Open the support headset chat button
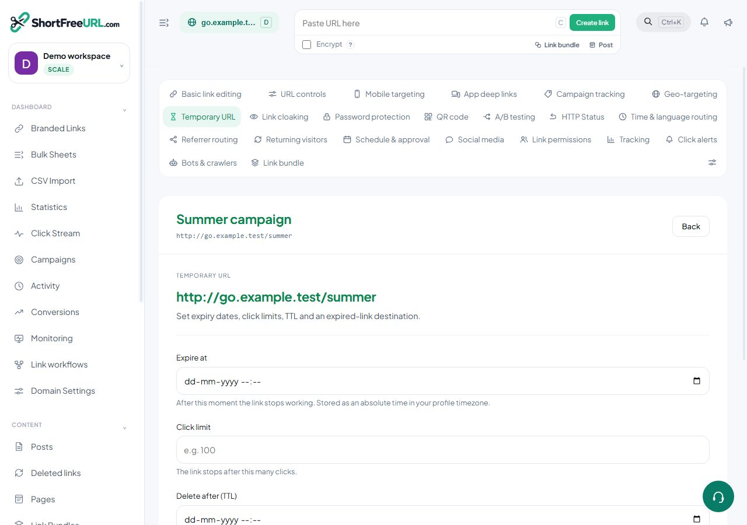 tap(718, 496)
